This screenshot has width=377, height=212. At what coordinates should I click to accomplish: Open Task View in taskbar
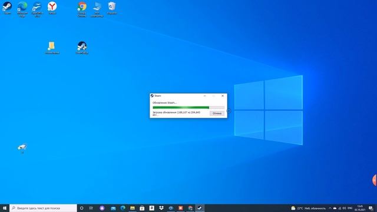click(x=91, y=208)
